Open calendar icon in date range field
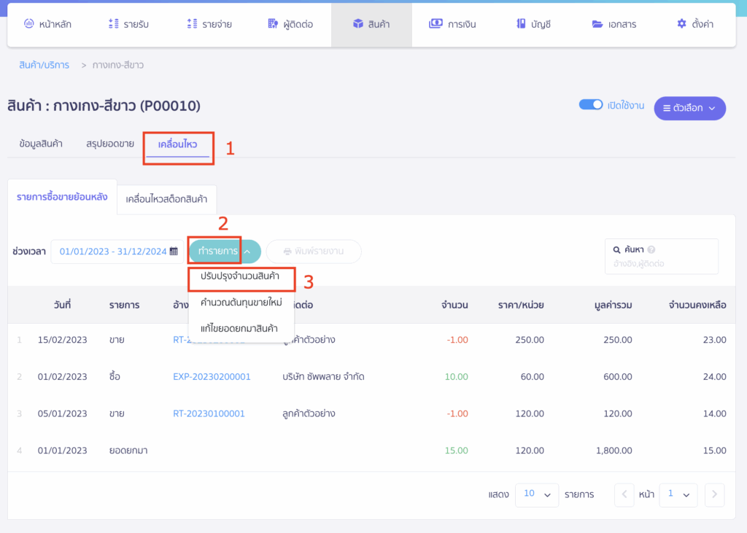This screenshot has height=533, width=747. 174,252
